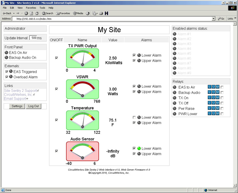The height and width of the screenshot is (193, 238).
Task: Open the Favorites menu
Action: point(31,8)
